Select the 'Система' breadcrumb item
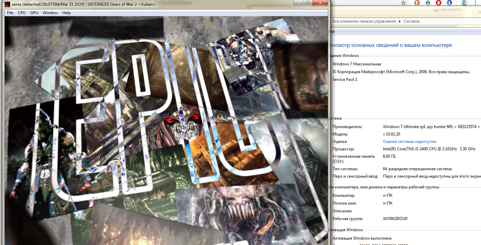Screen dimensions: 481x245 (411, 21)
